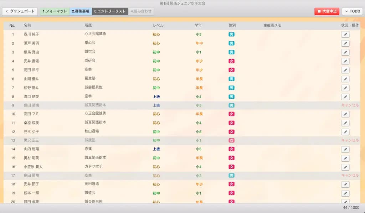Edit entry for 小笠原 貴大
This screenshot has width=365, height=213.
click(345, 167)
